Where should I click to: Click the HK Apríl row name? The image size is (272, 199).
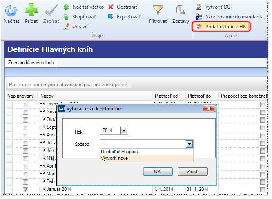tap(48, 166)
